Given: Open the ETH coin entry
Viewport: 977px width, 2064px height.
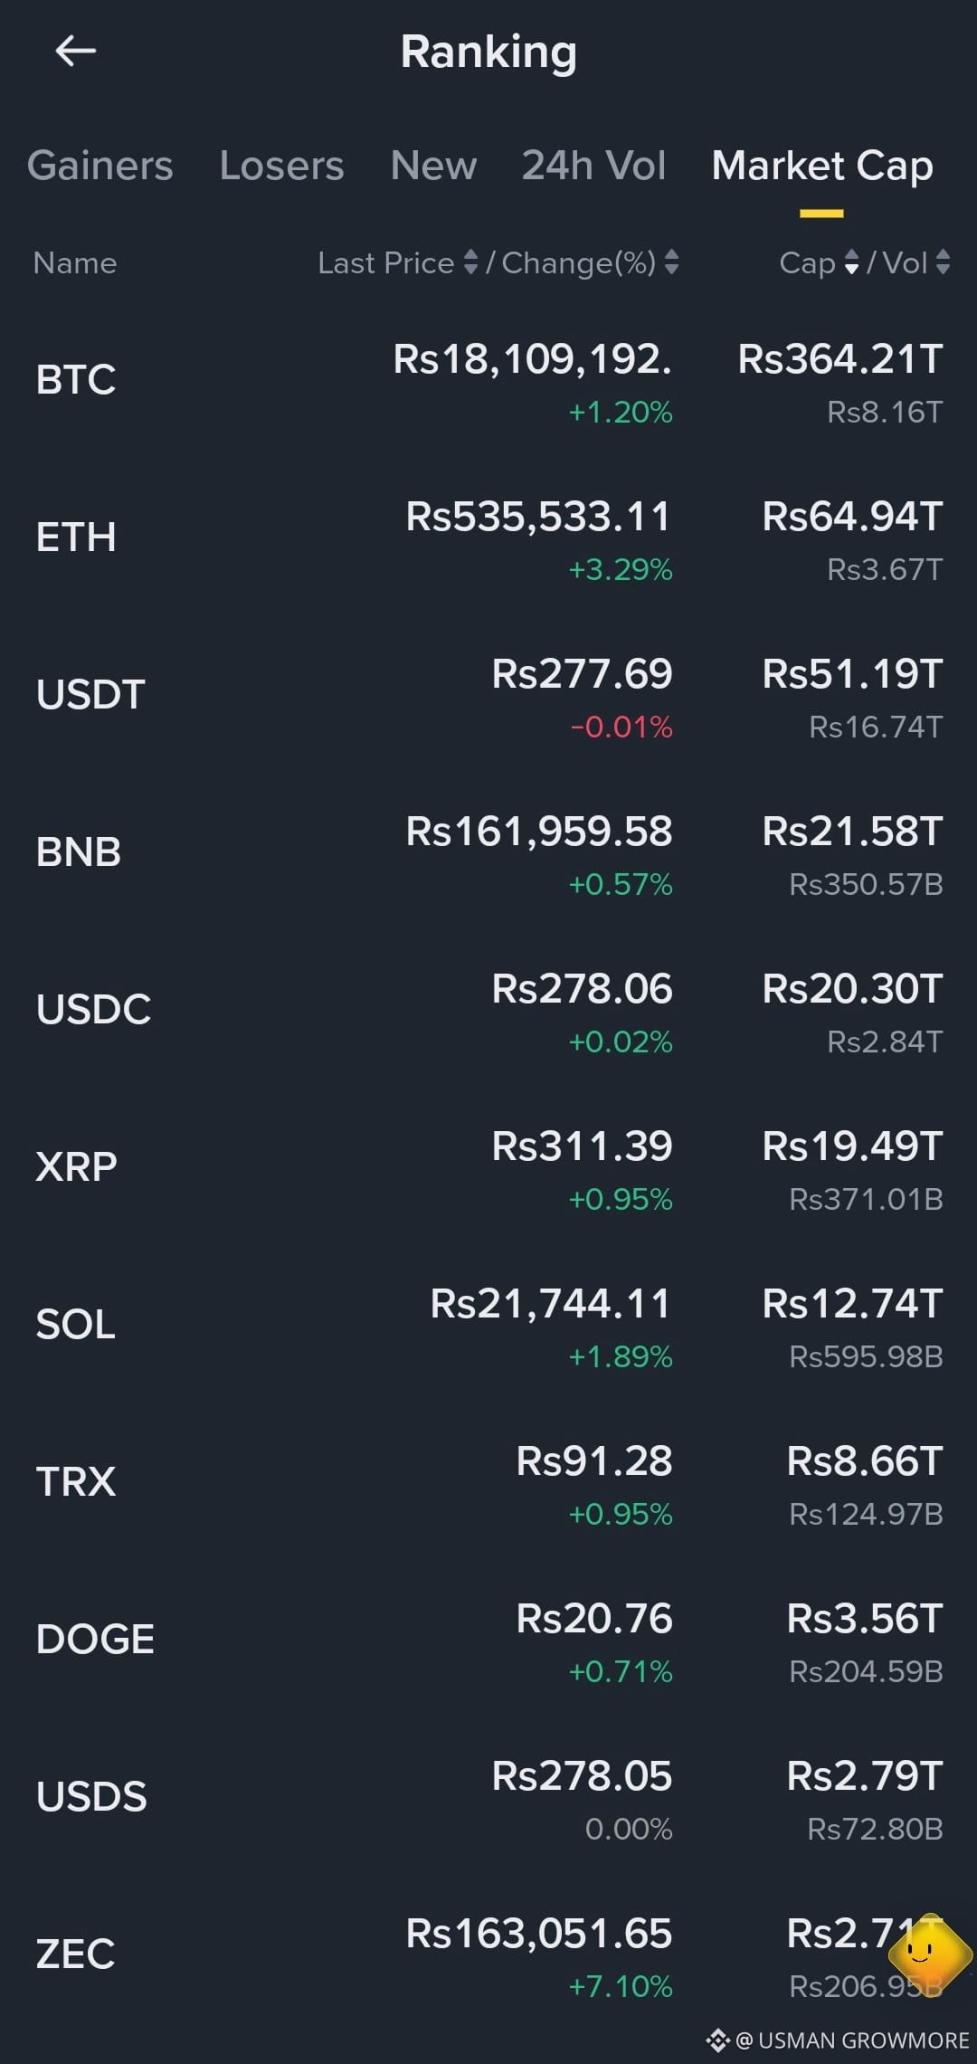Looking at the screenshot, I should (x=488, y=537).
